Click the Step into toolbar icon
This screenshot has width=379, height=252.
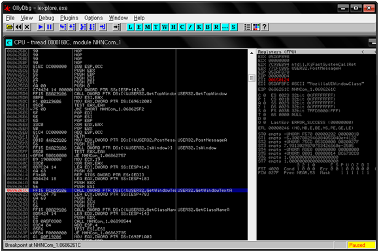(x=63, y=27)
